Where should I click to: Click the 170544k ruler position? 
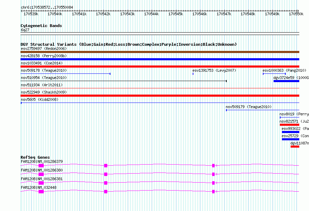151,14
